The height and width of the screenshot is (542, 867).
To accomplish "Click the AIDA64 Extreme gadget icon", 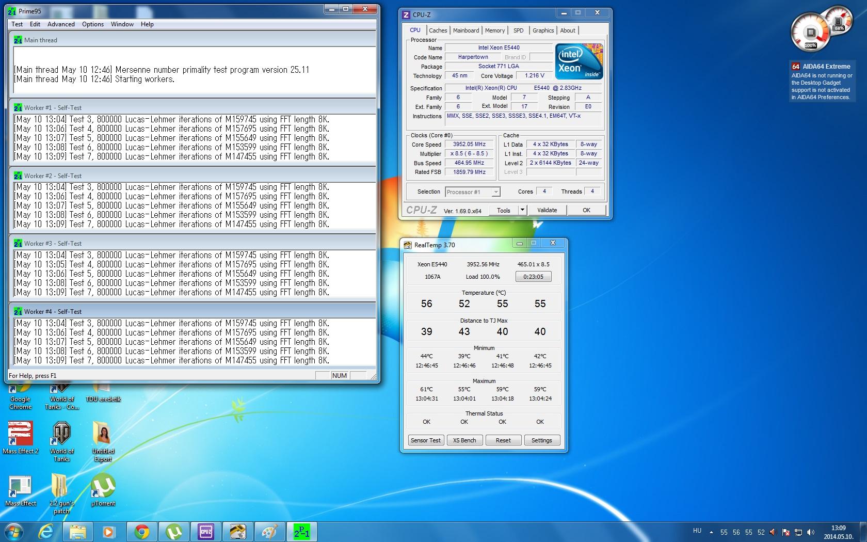I will click(x=796, y=66).
